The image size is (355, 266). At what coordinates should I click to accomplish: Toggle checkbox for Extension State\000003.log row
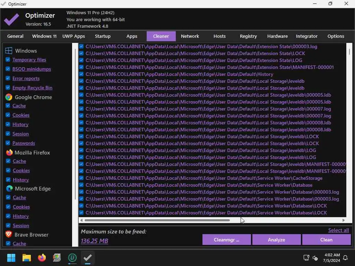[81, 46]
